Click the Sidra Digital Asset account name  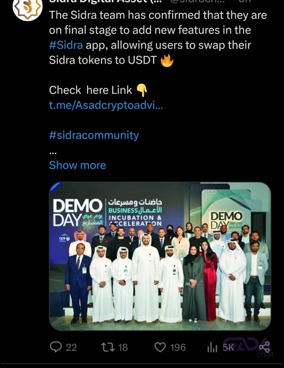click(105, 1)
